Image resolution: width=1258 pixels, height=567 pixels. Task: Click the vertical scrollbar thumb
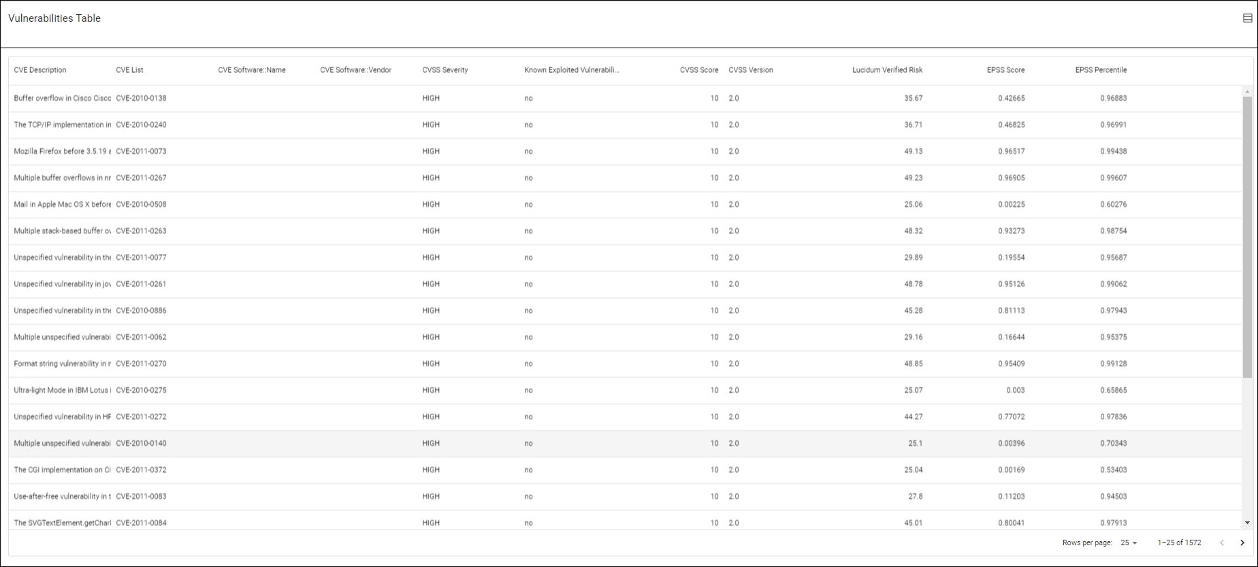coord(1247,237)
